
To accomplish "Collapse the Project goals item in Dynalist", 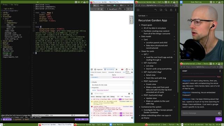I will (174, 25).
